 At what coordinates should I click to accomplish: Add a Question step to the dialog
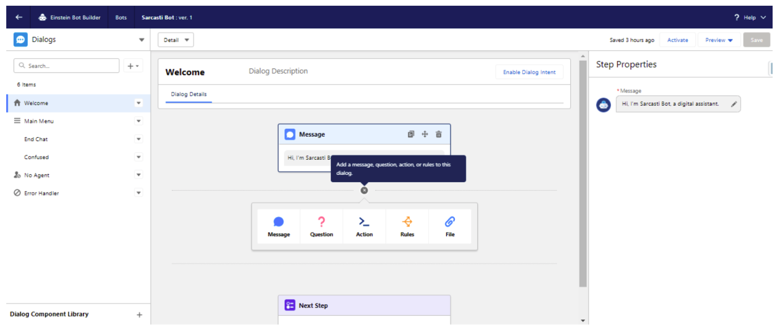[x=322, y=227]
